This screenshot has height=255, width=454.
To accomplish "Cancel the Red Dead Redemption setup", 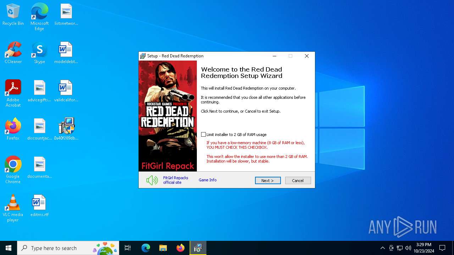I will [x=298, y=181].
